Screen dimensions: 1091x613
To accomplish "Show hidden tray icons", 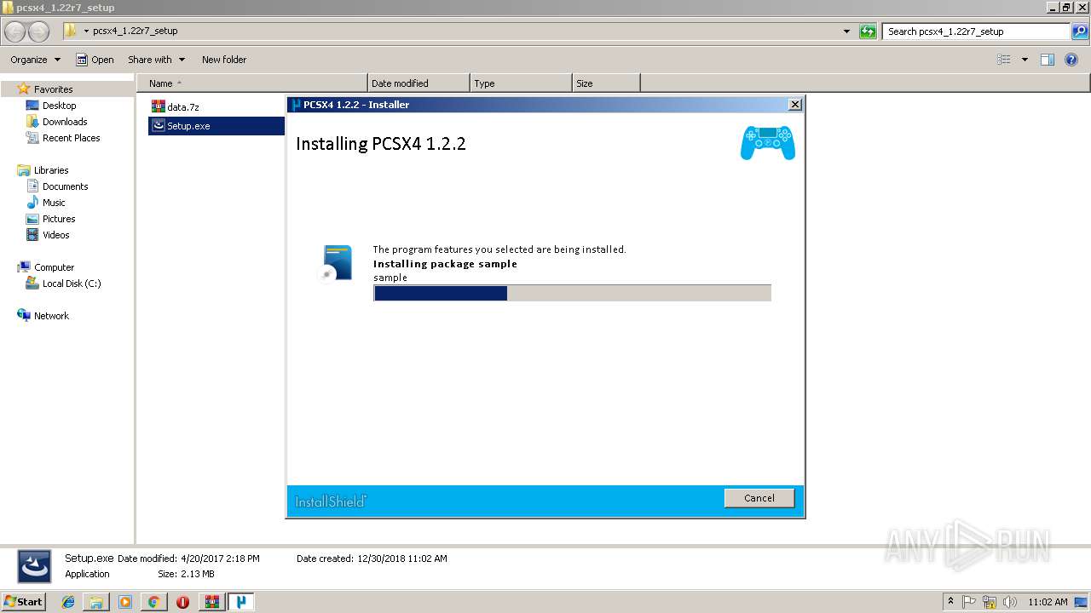I will click(951, 601).
